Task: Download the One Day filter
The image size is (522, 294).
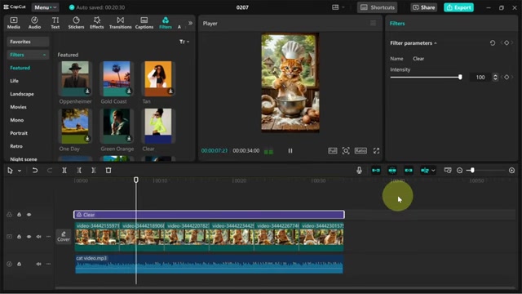Action: pyautogui.click(x=87, y=138)
